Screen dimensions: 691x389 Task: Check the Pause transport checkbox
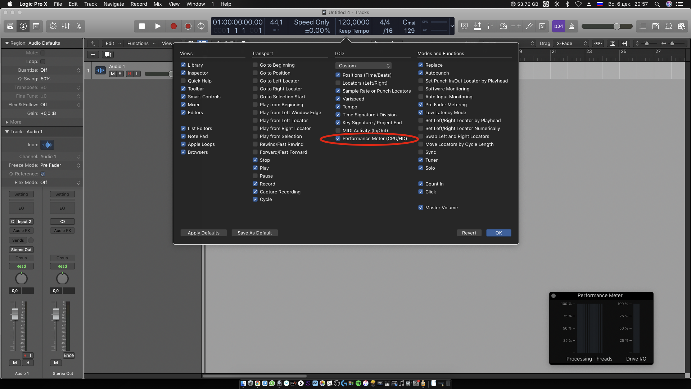pyautogui.click(x=255, y=176)
